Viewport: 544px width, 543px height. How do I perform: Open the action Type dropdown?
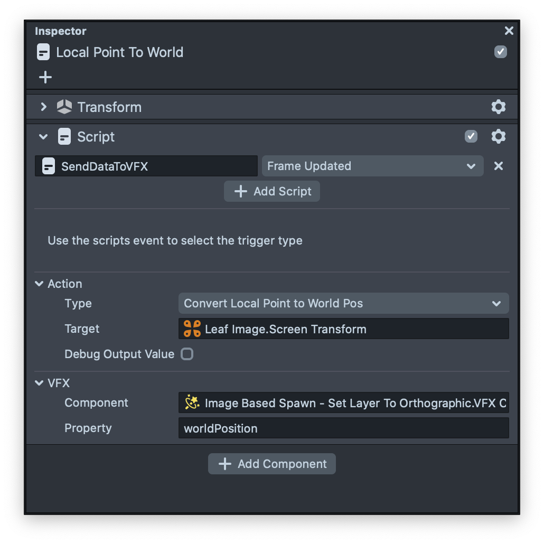[x=343, y=304]
